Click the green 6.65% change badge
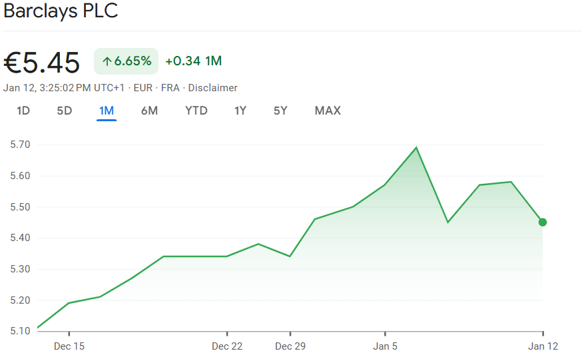582x359 pixels. [x=127, y=61]
